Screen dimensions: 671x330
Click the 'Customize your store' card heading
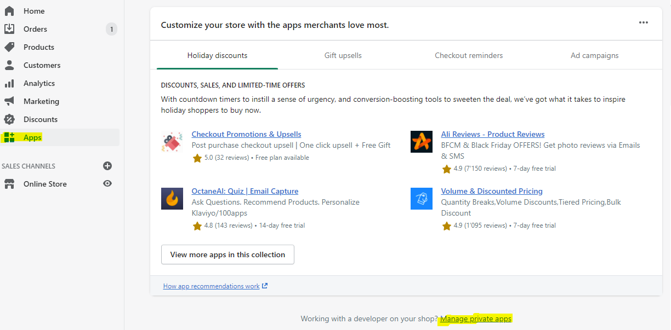click(x=275, y=25)
